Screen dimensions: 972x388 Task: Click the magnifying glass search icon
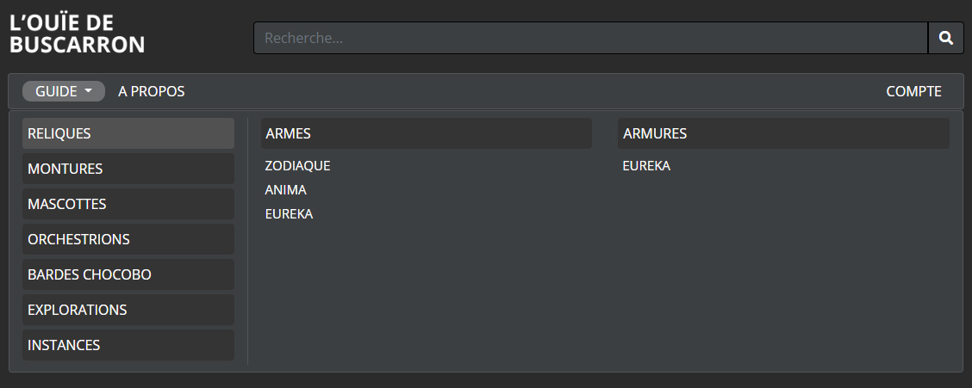click(x=945, y=38)
